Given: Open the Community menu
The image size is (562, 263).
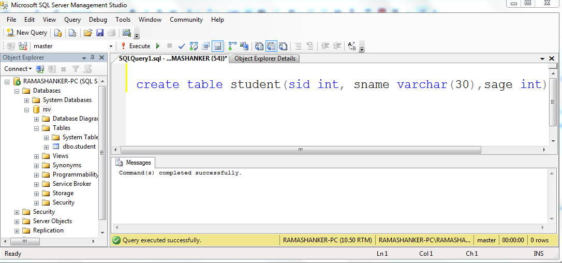Looking at the screenshot, I should point(186,20).
